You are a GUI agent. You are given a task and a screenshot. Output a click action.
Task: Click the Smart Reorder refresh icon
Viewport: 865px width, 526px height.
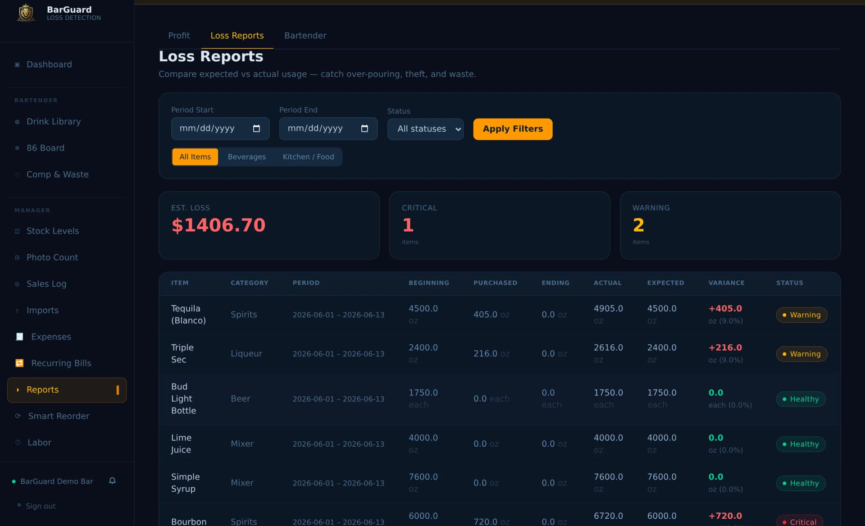tap(18, 416)
